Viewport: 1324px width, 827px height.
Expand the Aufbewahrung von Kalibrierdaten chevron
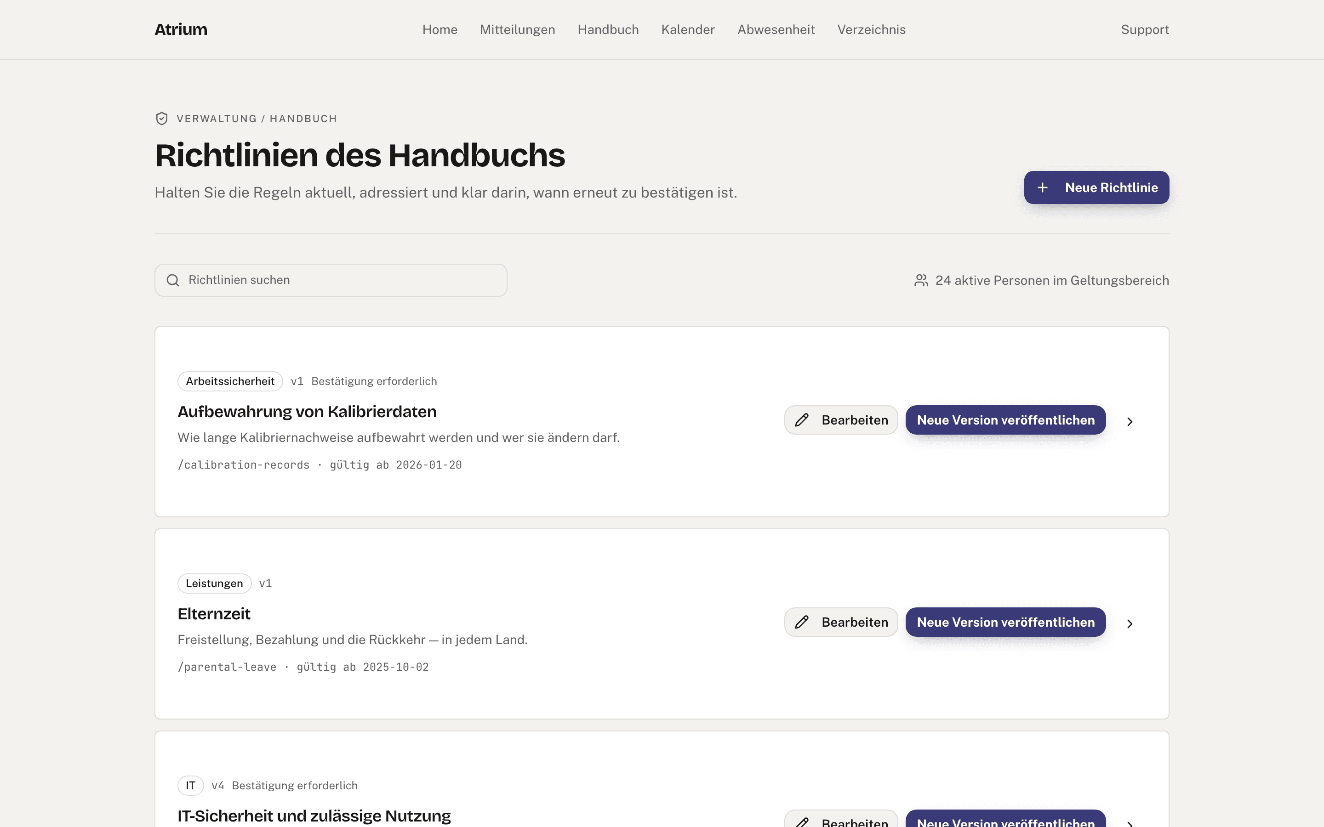click(1130, 422)
